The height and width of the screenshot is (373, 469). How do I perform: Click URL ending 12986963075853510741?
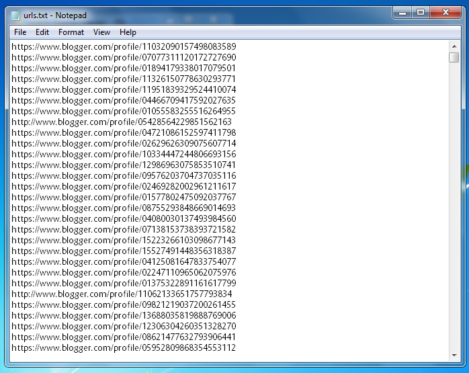tap(124, 165)
